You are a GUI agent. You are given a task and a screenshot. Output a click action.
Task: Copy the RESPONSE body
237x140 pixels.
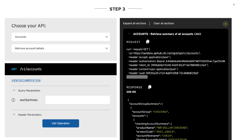coord(150,87)
